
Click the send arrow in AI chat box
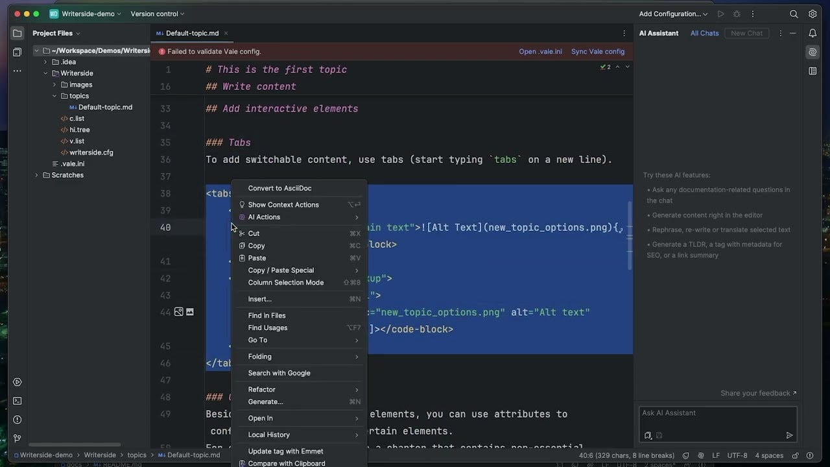pos(789,436)
